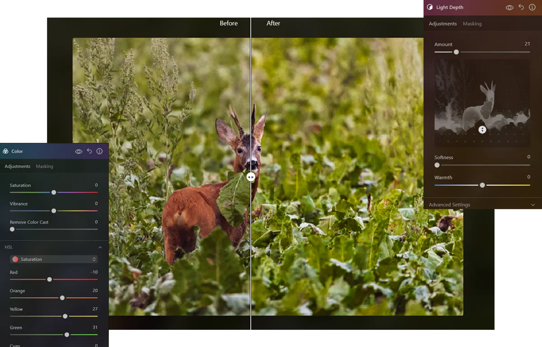This screenshot has width=542, height=347.
Task: Click the Green saturation slider knob
Action: click(67, 334)
